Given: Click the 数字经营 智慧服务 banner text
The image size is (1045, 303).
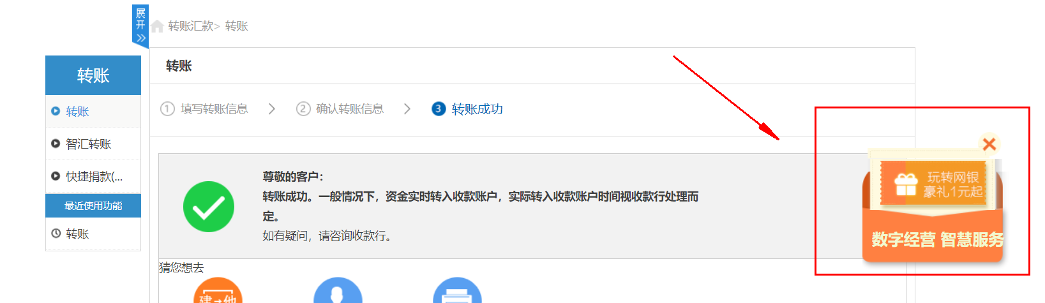Looking at the screenshot, I should click(937, 240).
